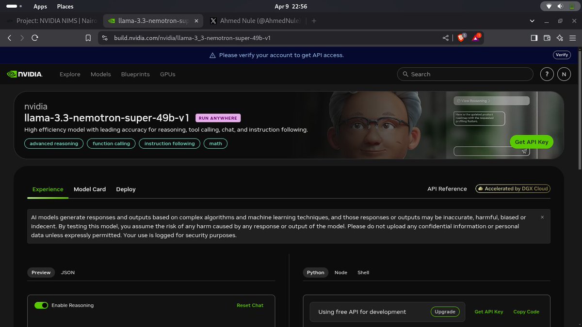
Task: Click the instruction following tag
Action: pyautogui.click(x=169, y=143)
